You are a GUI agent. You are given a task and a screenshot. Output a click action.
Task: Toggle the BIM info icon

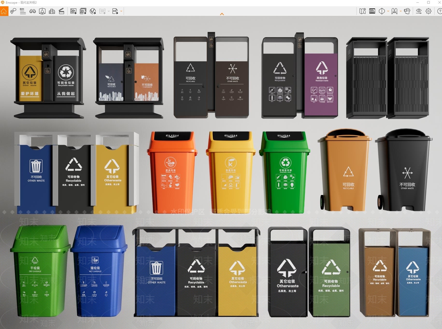23,11
